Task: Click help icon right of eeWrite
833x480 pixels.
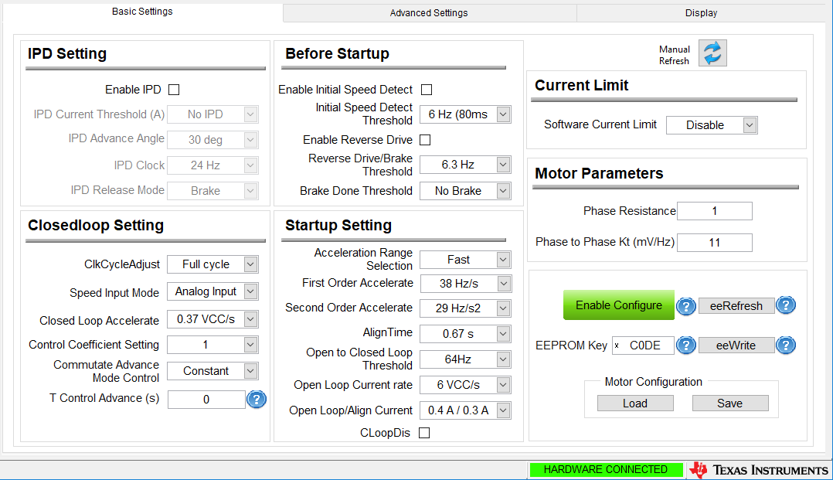Action: coord(786,346)
